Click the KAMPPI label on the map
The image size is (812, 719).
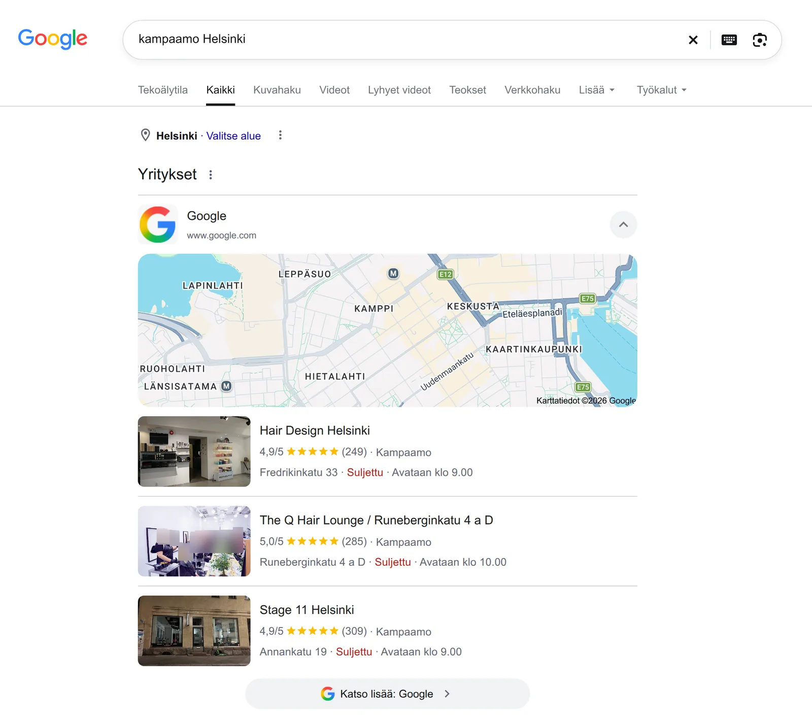(x=374, y=308)
